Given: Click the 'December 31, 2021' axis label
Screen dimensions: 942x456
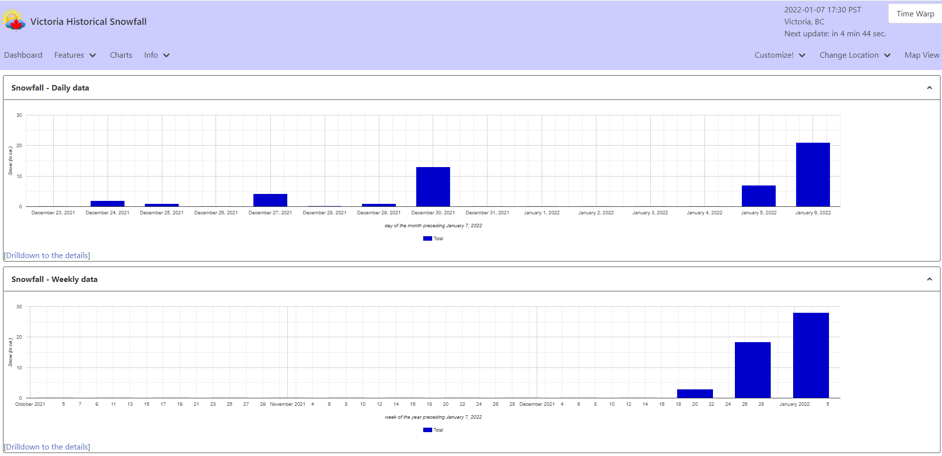Looking at the screenshot, I should point(487,213).
